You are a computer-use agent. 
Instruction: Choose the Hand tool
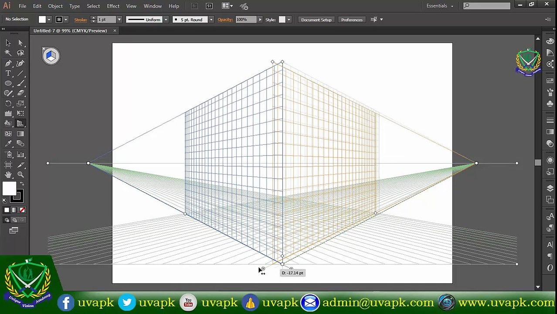click(8, 175)
